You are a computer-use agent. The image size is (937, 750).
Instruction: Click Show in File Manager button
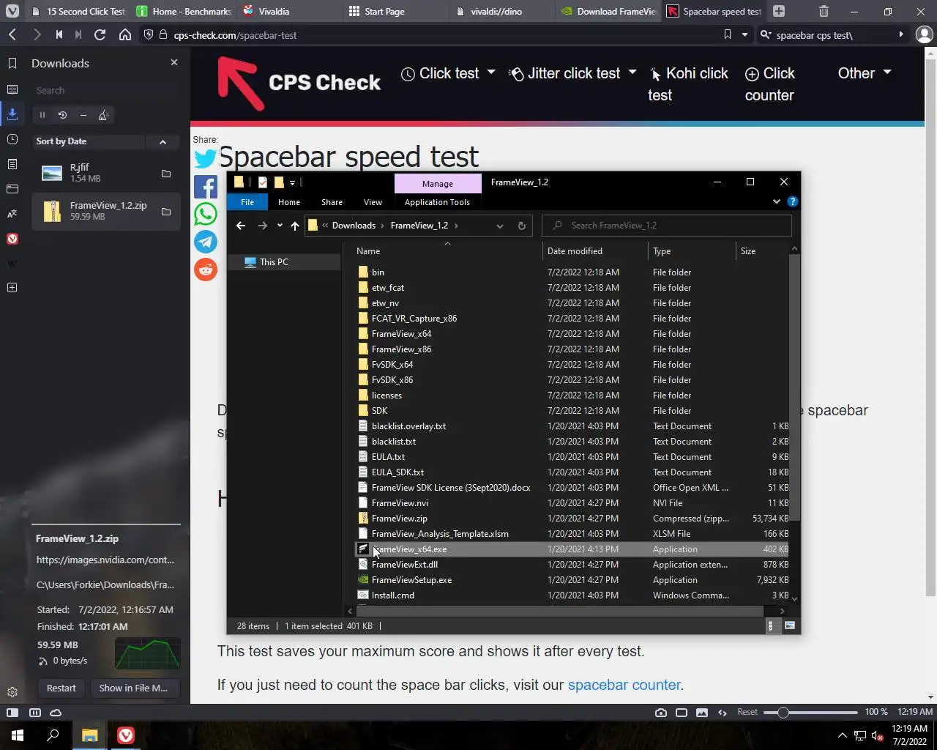click(133, 688)
